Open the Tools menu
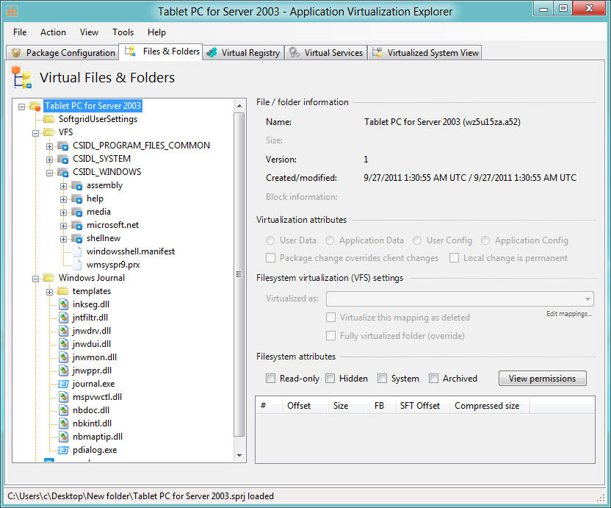This screenshot has height=508, width=611. 123,32
